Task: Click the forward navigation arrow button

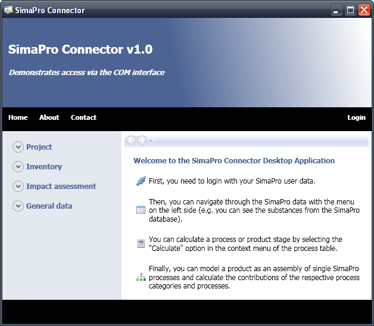Action: (142, 141)
